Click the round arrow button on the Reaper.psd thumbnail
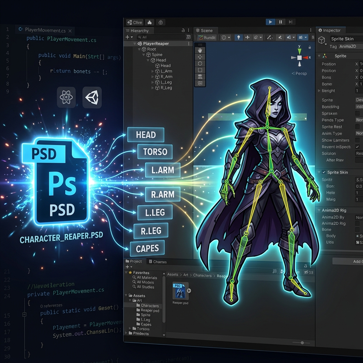Viewport: 363px width, 363px height. (189, 291)
